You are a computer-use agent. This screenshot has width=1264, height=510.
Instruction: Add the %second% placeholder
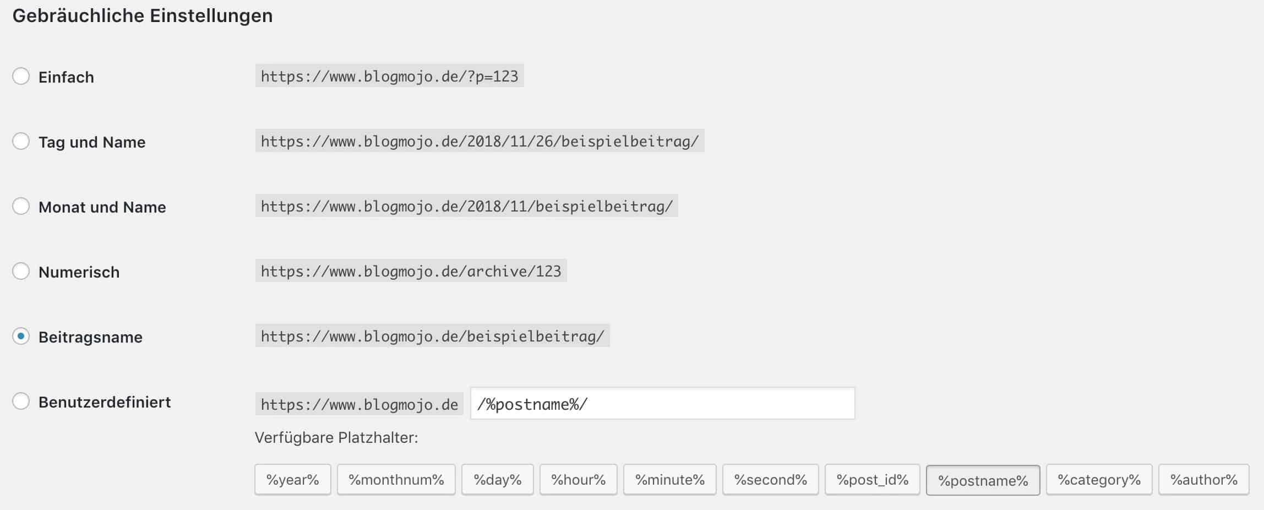click(770, 479)
